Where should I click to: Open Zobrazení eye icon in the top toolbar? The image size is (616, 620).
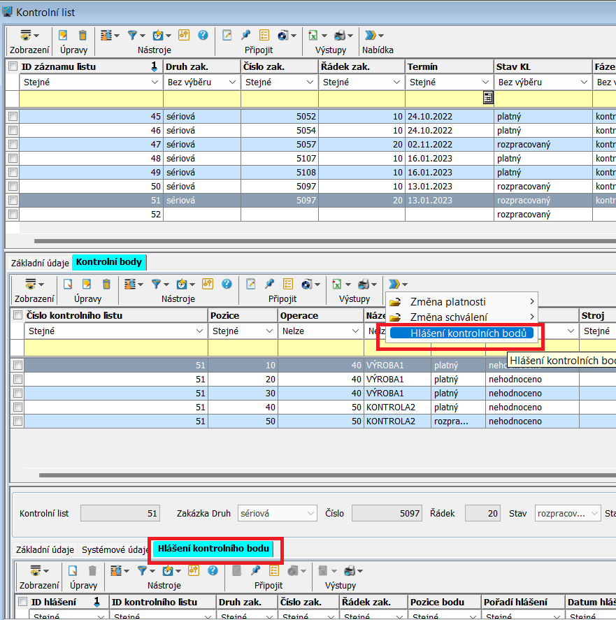click(26, 35)
